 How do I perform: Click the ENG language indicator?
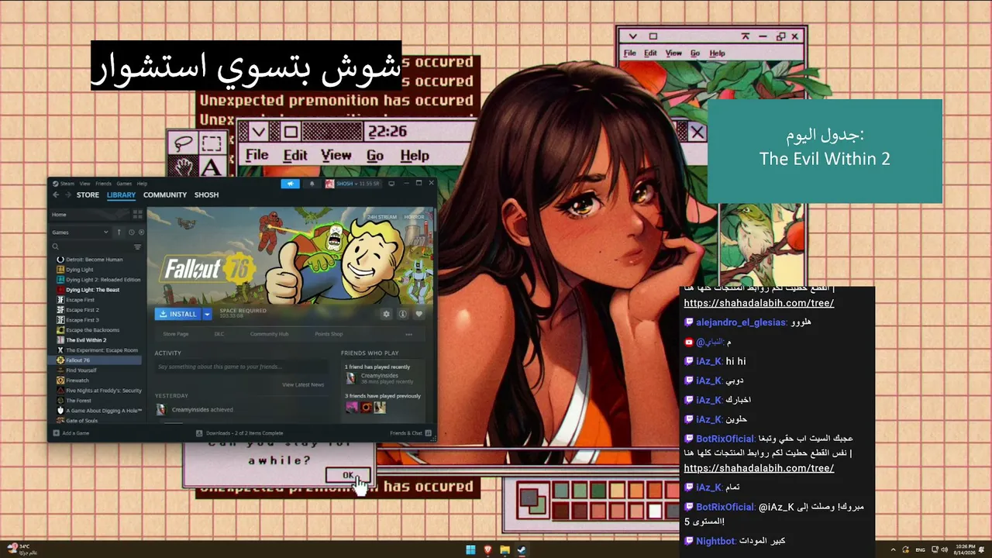(920, 550)
